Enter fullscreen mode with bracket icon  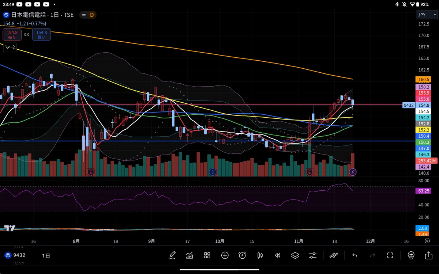(390, 255)
